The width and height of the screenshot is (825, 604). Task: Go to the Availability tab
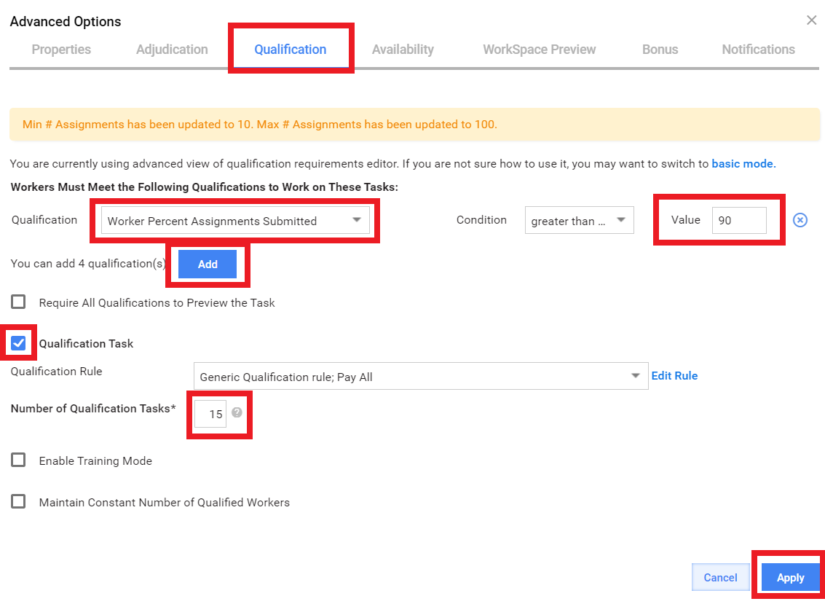(x=403, y=50)
